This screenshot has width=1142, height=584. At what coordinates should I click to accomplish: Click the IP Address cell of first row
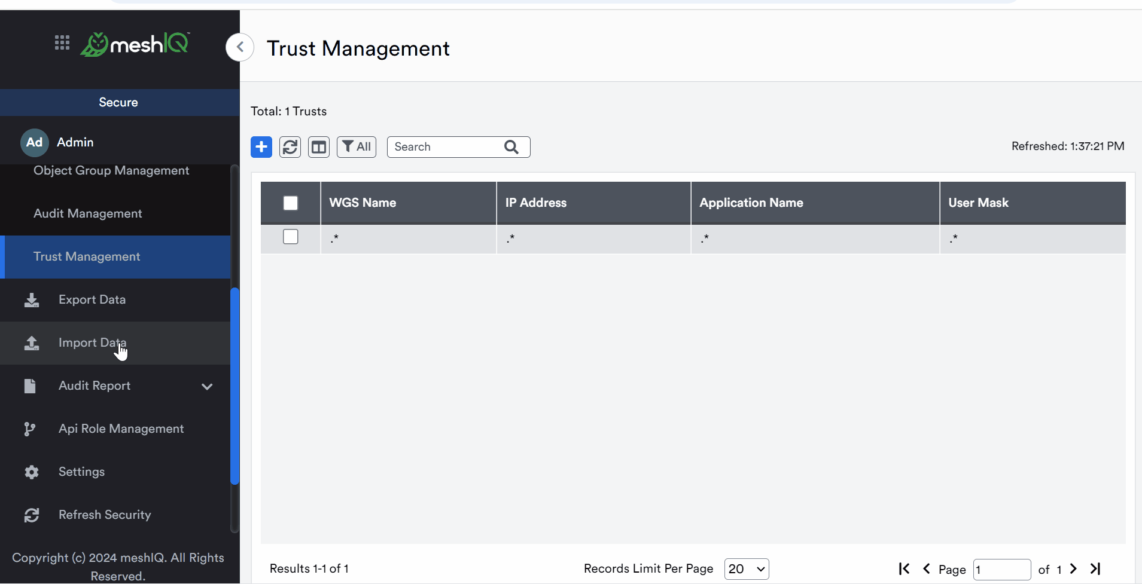pyautogui.click(x=594, y=239)
